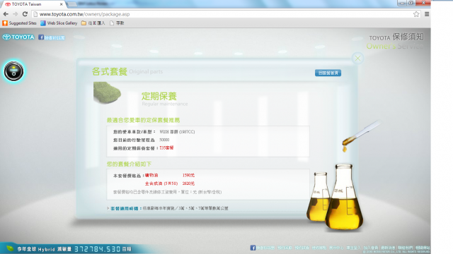
Task: Click the TOYOTA 保修須知 Owner's Service heading
Action: pyautogui.click(x=396, y=41)
